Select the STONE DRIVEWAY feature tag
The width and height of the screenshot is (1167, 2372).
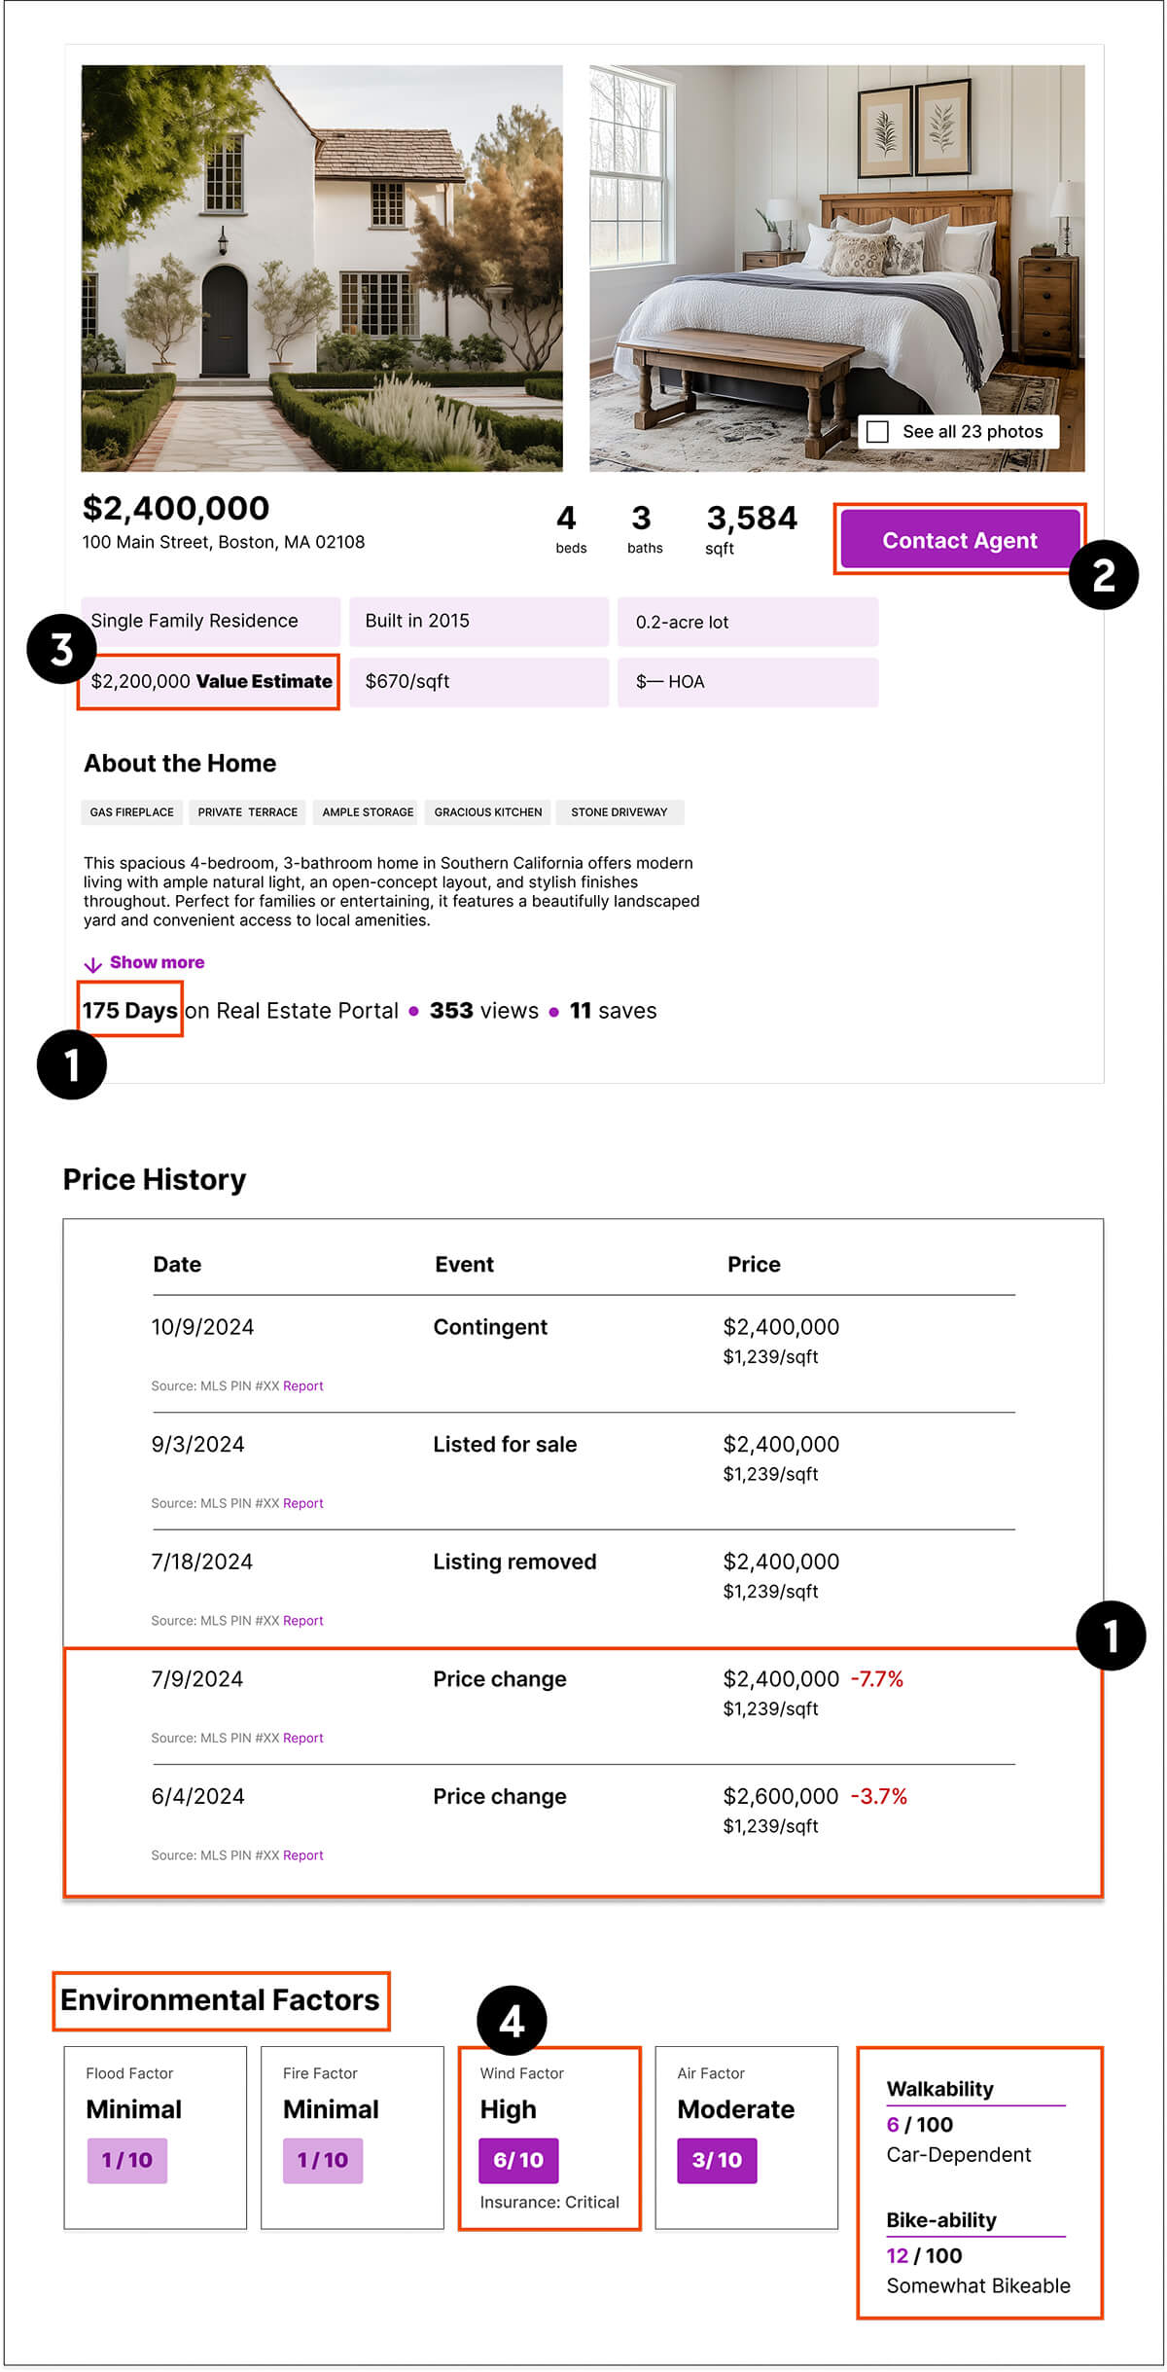(619, 812)
